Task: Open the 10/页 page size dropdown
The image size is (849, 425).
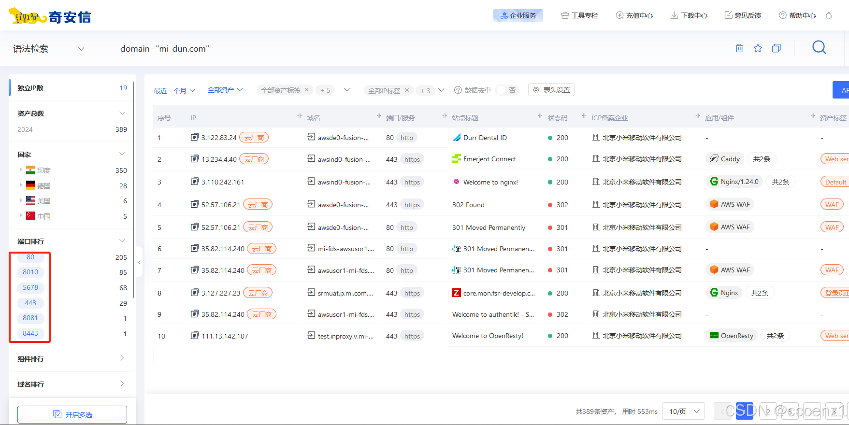Action: (684, 411)
